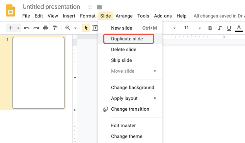Viewport: 245px width, 143px height.
Task: Open the text color picker
Action: pyautogui.click(x=239, y=28)
